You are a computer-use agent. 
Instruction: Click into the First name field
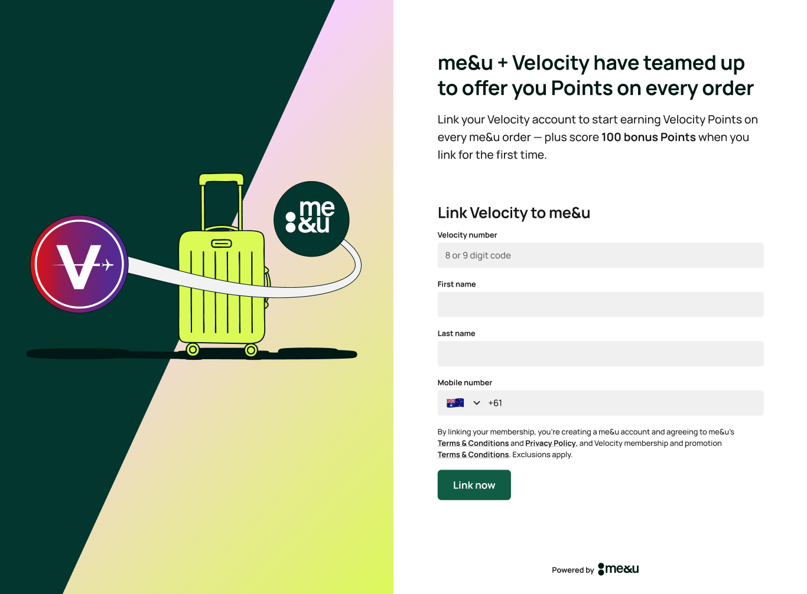click(x=600, y=304)
